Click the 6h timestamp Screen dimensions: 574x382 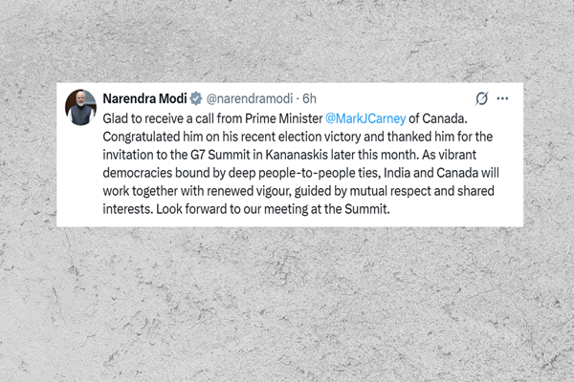[310, 98]
